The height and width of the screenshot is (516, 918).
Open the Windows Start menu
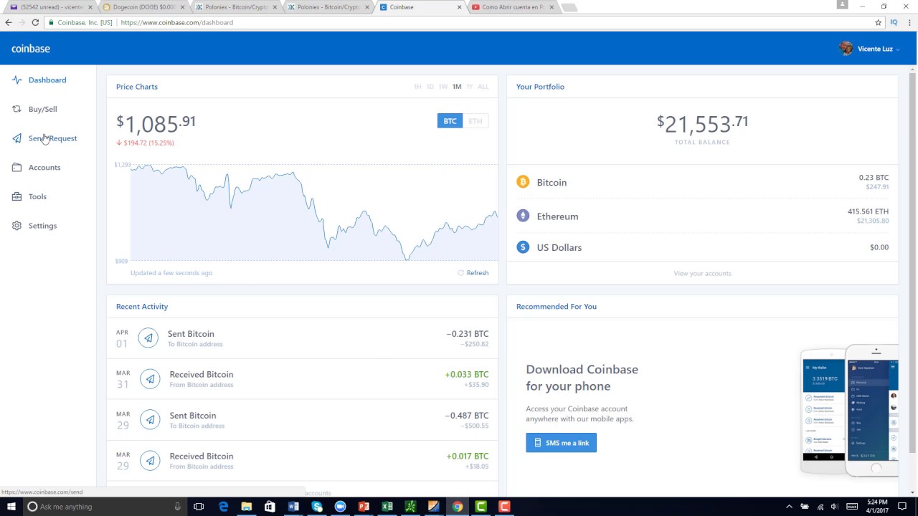[x=11, y=507]
